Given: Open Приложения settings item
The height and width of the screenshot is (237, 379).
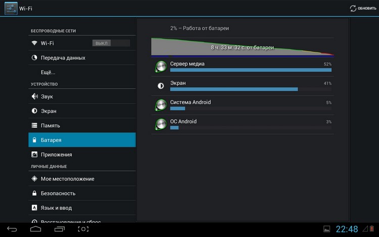Looking at the screenshot, I should coord(82,154).
